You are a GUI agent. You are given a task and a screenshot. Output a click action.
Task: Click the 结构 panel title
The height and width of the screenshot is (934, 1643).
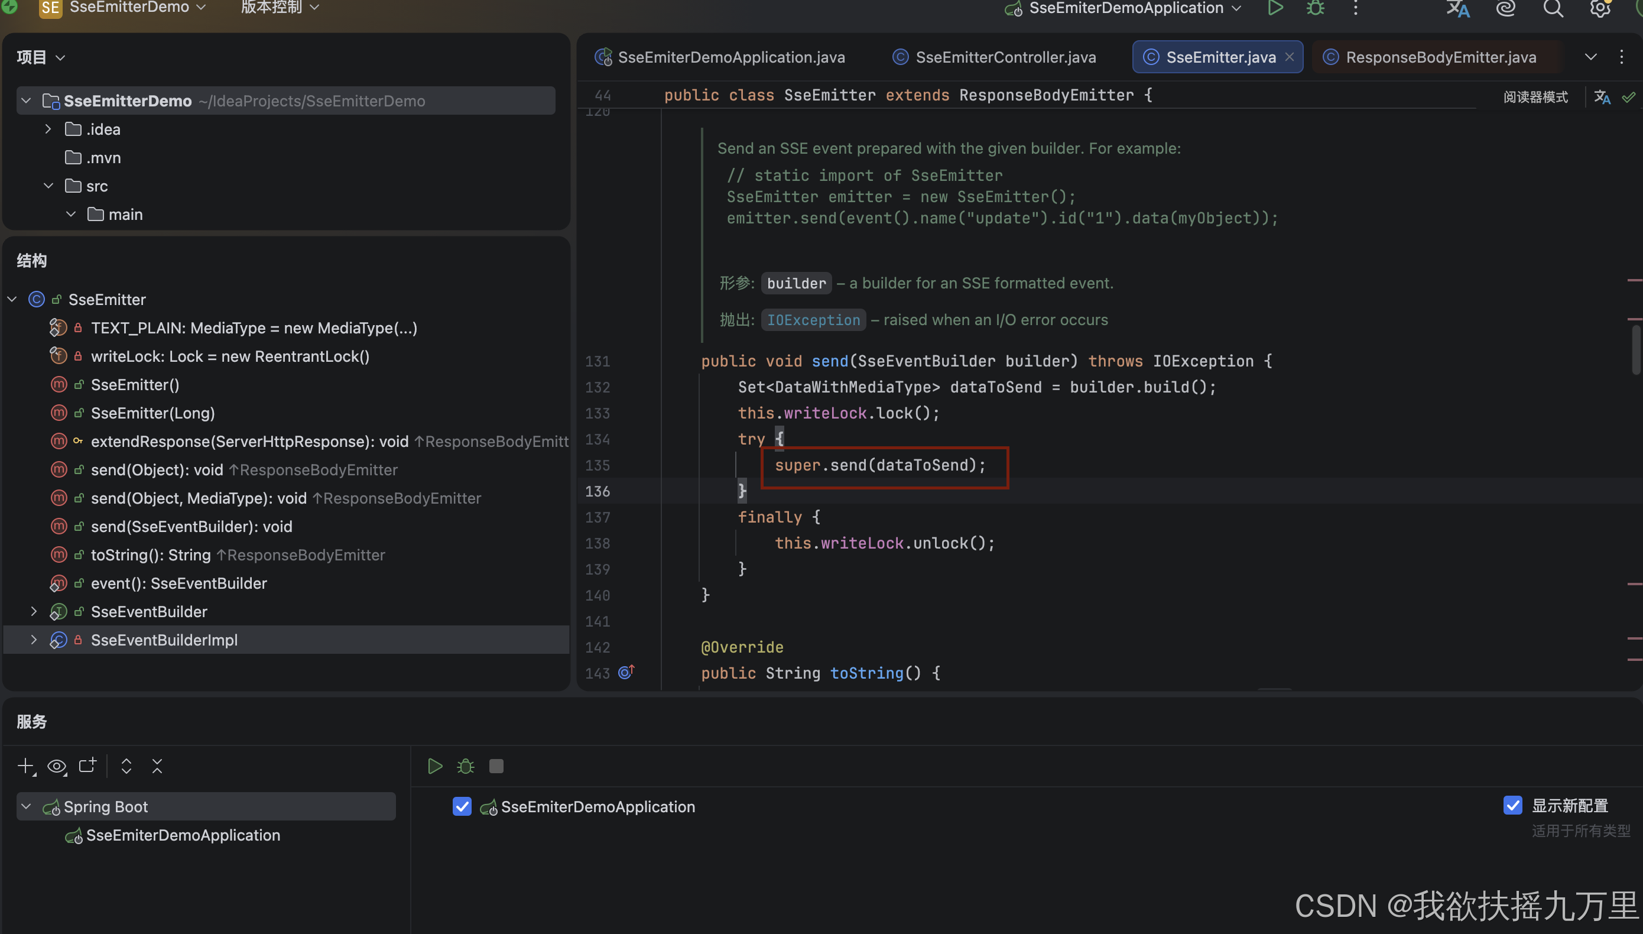pos(31,261)
